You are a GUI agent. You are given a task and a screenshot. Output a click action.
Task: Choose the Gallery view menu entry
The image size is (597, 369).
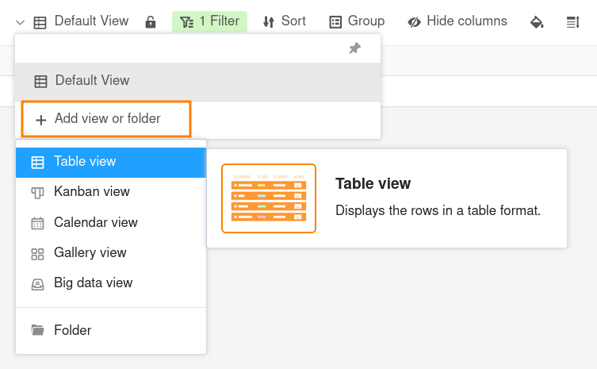90,253
